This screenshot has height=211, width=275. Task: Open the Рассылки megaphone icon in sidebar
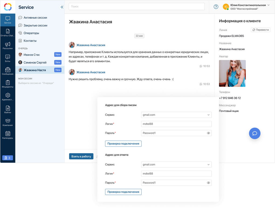coord(8,44)
